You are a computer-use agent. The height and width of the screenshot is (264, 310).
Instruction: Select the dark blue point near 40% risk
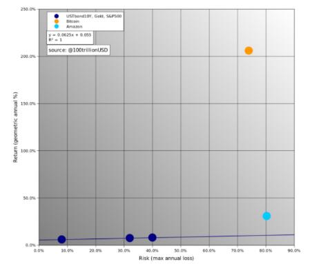pos(153,238)
